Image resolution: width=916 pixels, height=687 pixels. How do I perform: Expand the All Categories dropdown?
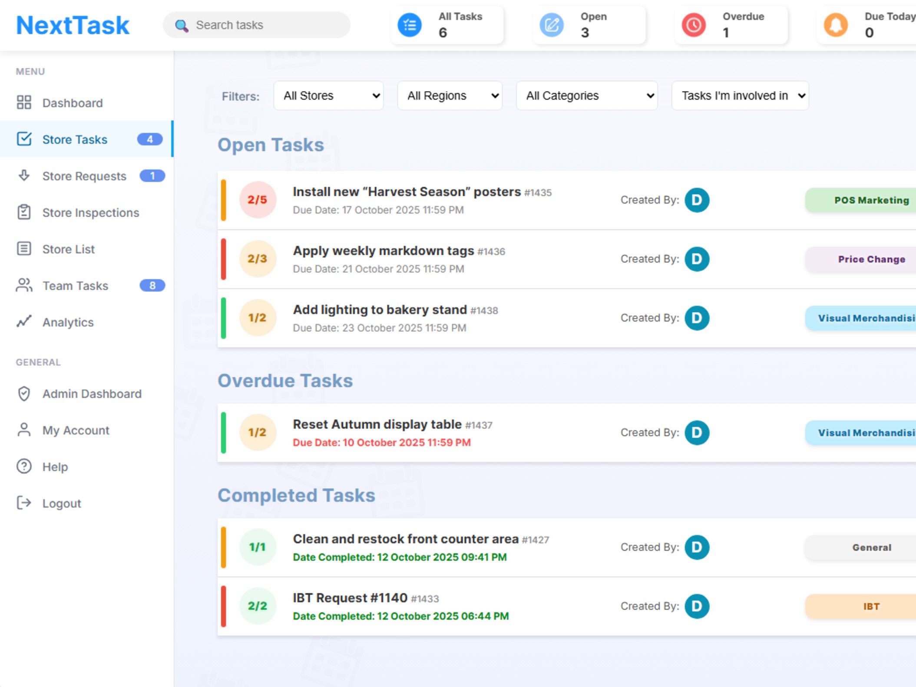(x=587, y=96)
